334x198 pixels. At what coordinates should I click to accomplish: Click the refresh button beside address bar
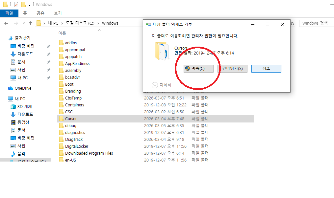point(293,23)
